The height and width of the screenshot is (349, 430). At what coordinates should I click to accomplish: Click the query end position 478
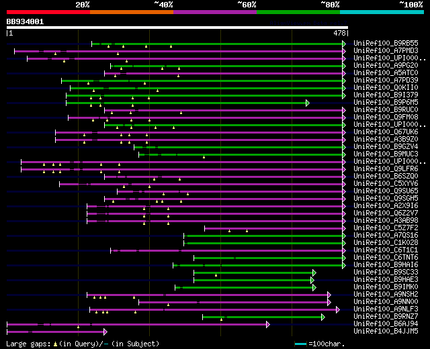(x=339, y=33)
